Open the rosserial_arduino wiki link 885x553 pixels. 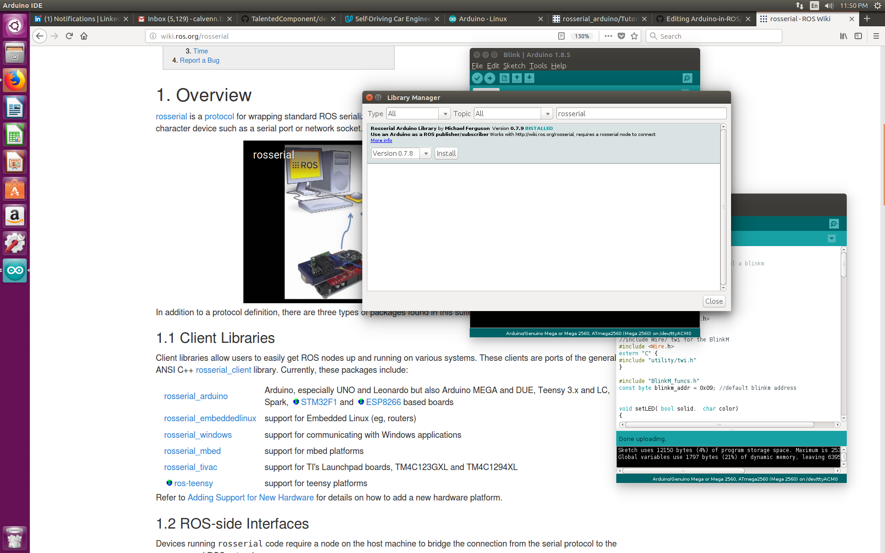click(196, 396)
